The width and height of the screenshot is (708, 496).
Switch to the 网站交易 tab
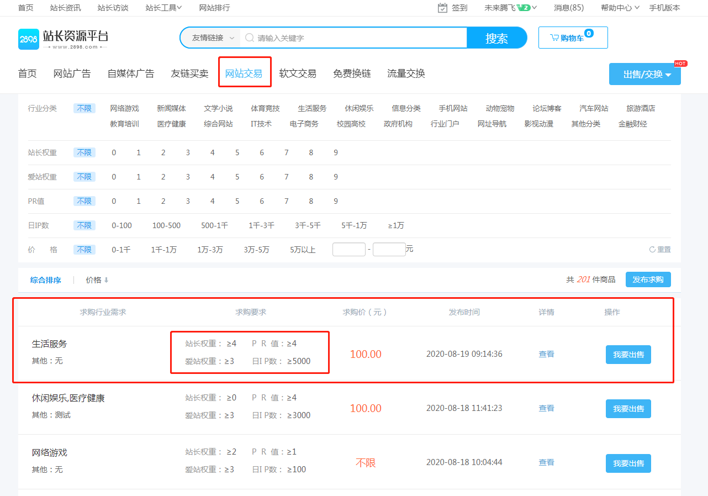tap(245, 73)
